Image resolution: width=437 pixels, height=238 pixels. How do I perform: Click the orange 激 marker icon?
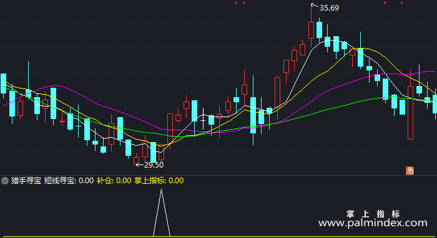coord(410,171)
